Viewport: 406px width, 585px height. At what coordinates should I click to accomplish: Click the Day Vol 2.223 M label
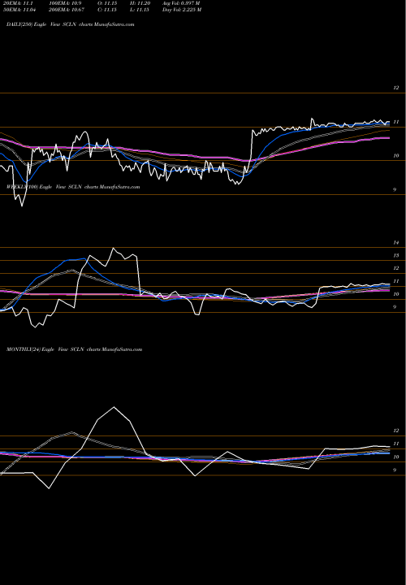click(x=182, y=10)
